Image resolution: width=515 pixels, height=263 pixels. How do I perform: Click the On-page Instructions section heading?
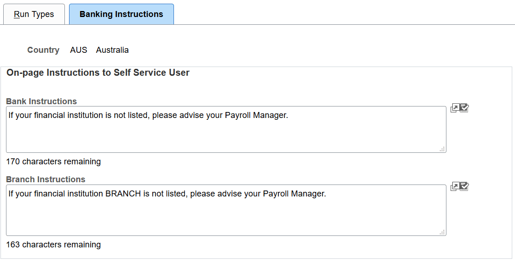(x=98, y=73)
